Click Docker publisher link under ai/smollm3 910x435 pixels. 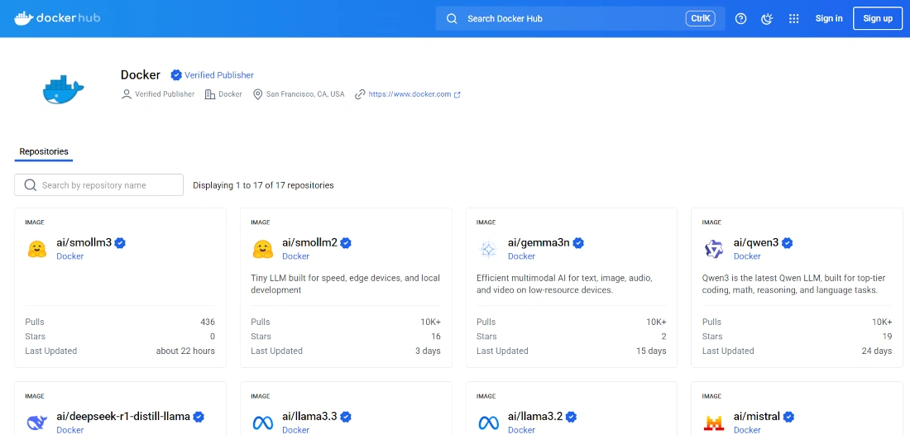69,256
